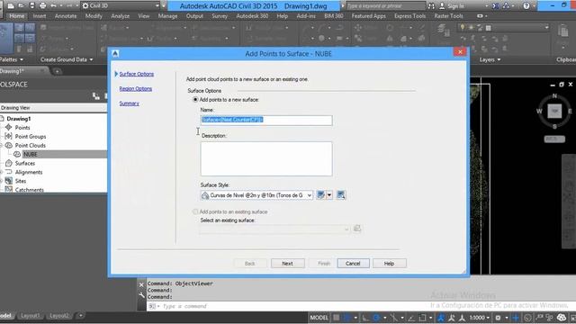Open the style edit button dropdown arrow
Image resolution: width=576 pixels, height=324 pixels.
coord(329,195)
